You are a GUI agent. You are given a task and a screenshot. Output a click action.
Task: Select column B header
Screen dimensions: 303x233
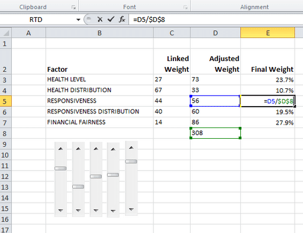tap(99, 33)
